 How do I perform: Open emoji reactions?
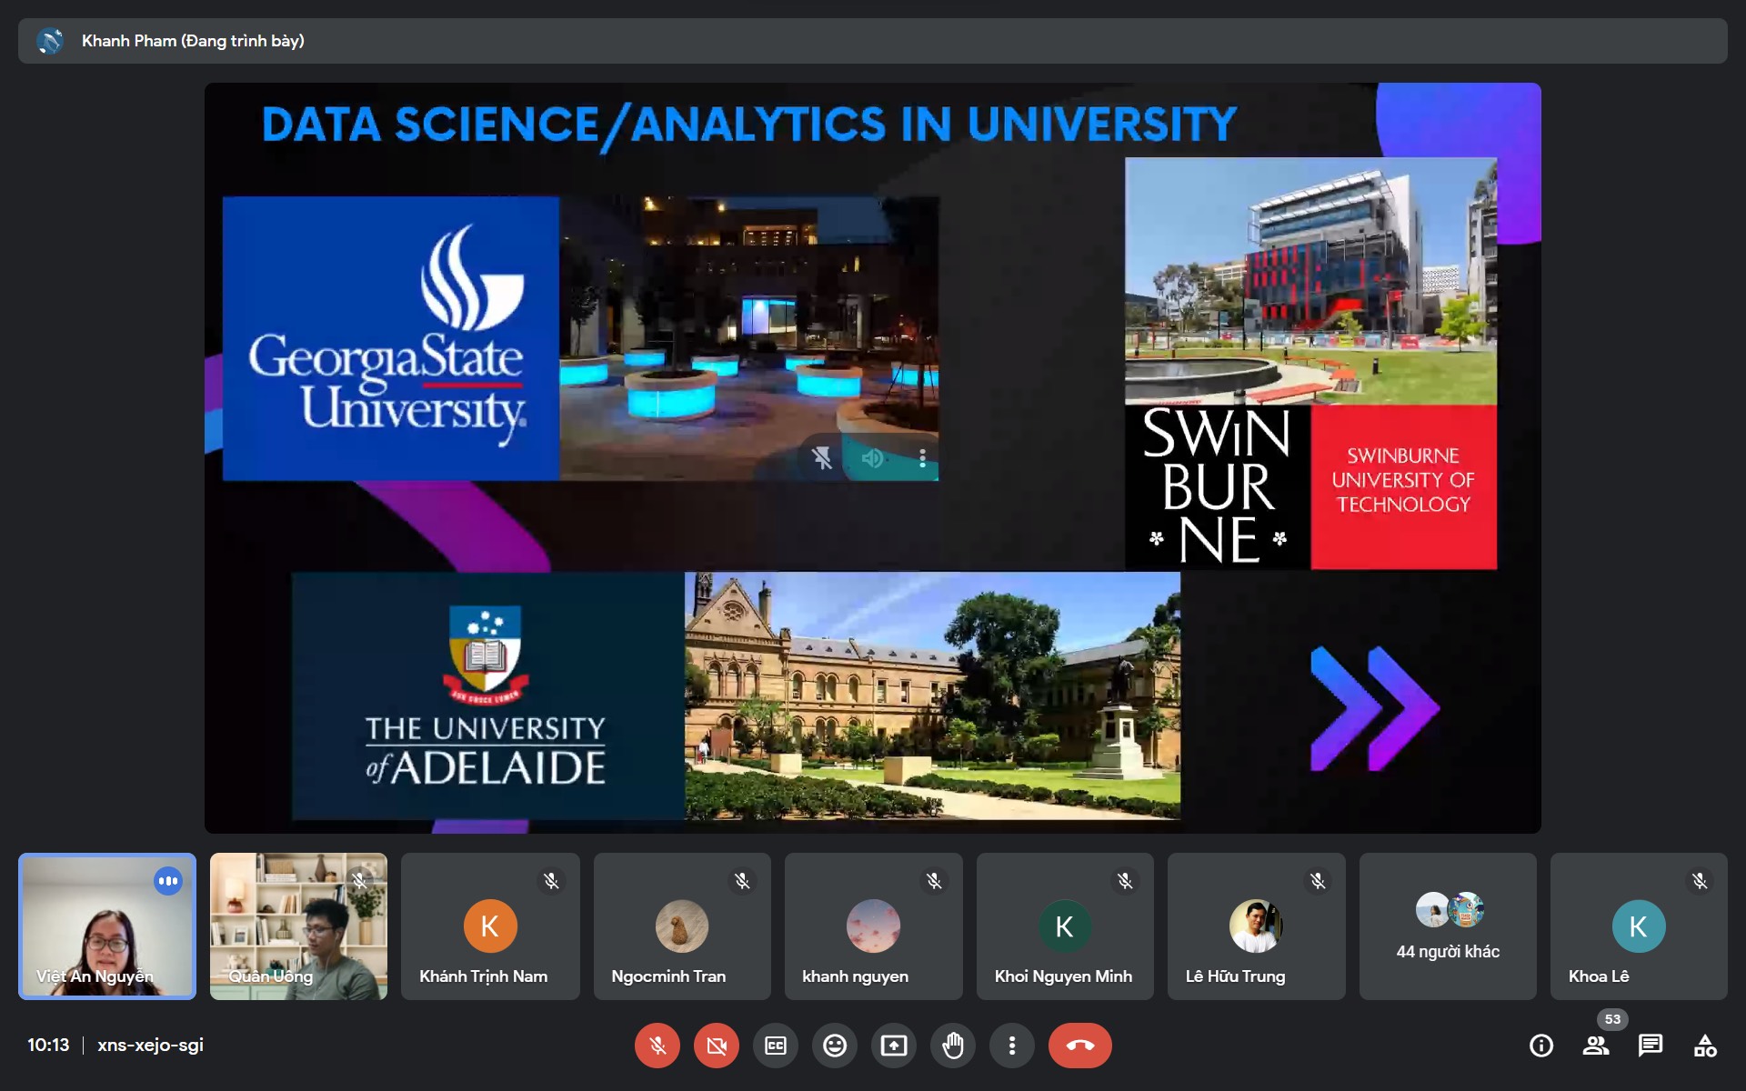tap(834, 1046)
